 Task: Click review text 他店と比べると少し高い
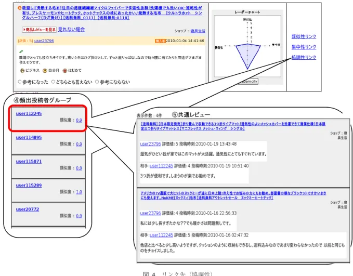click(x=242, y=248)
